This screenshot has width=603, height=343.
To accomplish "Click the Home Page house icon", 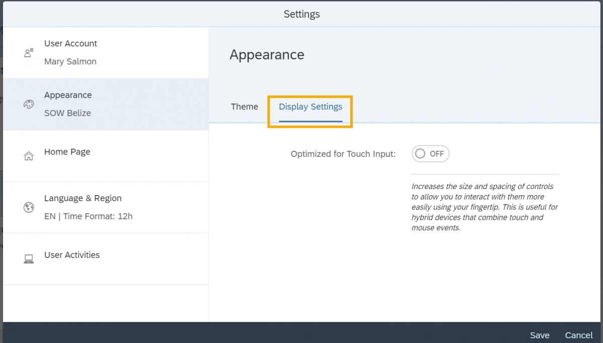I will (x=29, y=156).
